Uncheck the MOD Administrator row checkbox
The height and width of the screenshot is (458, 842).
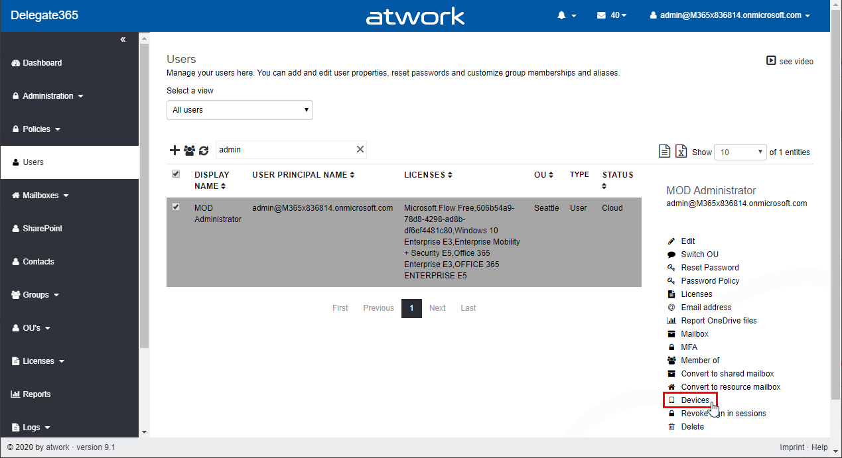coord(176,207)
